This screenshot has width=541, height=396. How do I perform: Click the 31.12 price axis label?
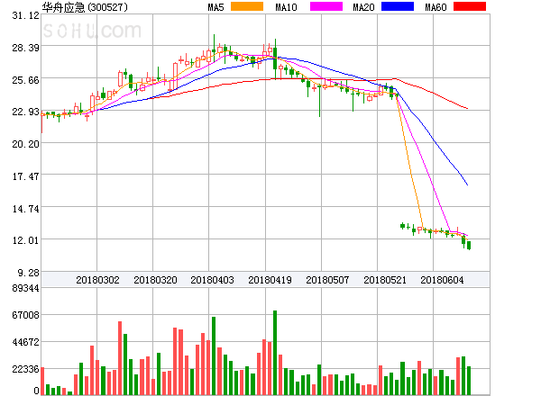(26, 15)
